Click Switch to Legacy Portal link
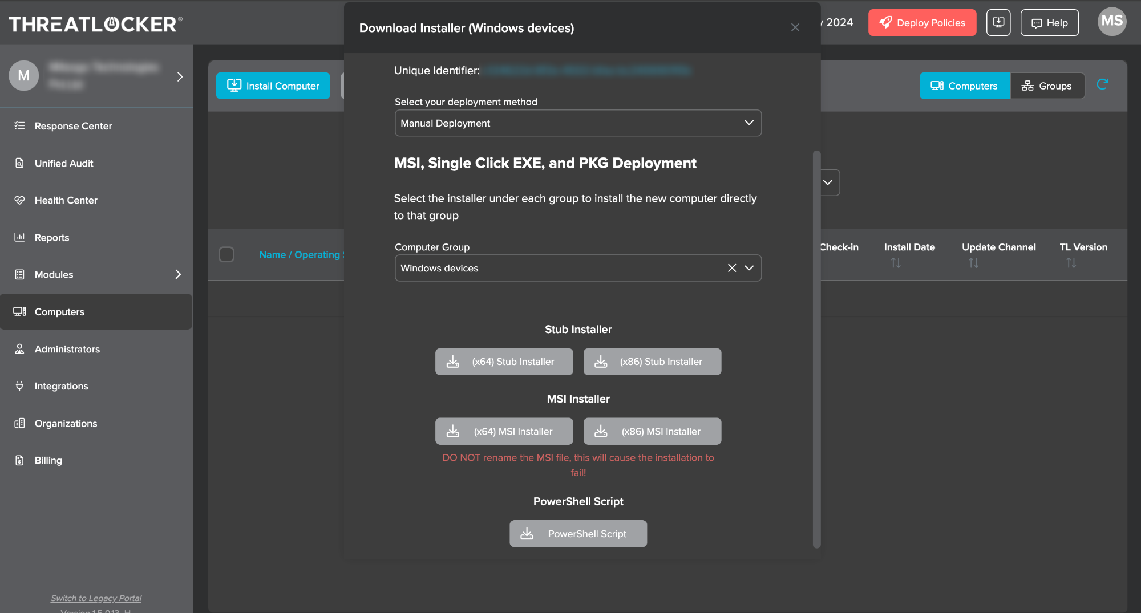Screen dimensions: 1141x613 (96, 598)
